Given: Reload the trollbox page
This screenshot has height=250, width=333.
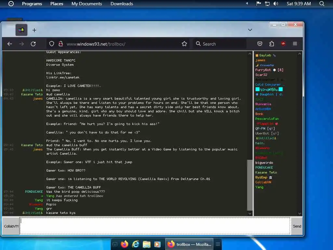Looking at the screenshot, I should (x=33, y=44).
